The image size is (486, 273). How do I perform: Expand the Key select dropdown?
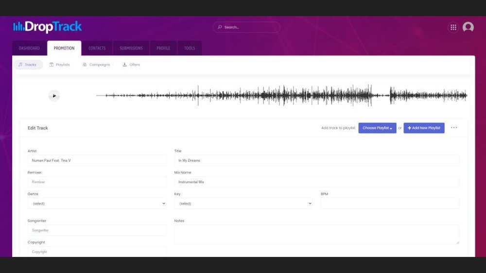[243, 204]
